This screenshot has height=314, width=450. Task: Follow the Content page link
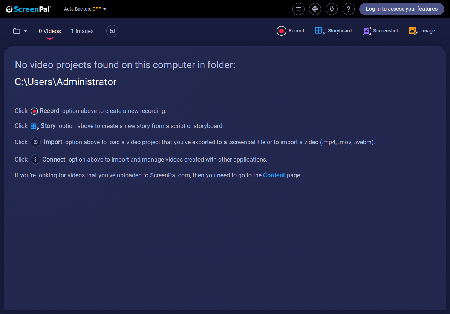[x=274, y=175]
